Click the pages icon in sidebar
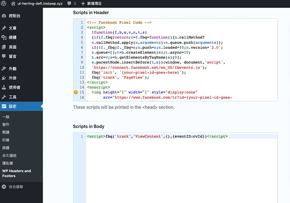This screenshot has width=290, height=203. (4, 47)
